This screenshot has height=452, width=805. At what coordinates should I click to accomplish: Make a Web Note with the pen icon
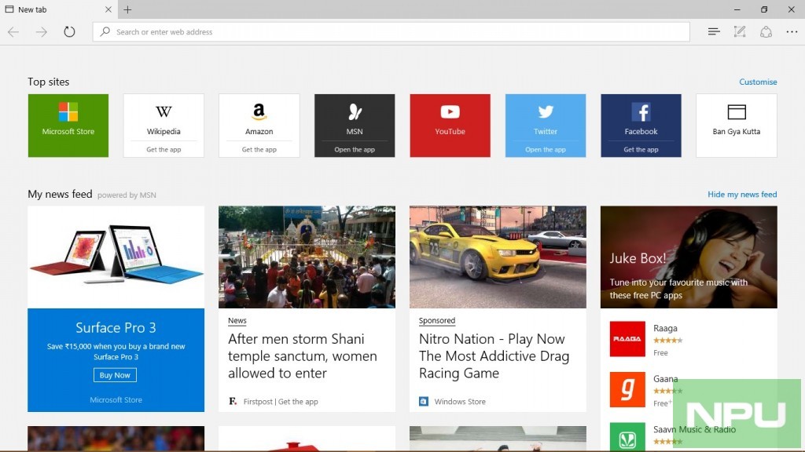tap(740, 31)
